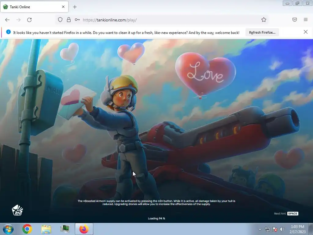Close the Tanki Online tab
Screen dimensions: 313x235
(x=63, y=7)
